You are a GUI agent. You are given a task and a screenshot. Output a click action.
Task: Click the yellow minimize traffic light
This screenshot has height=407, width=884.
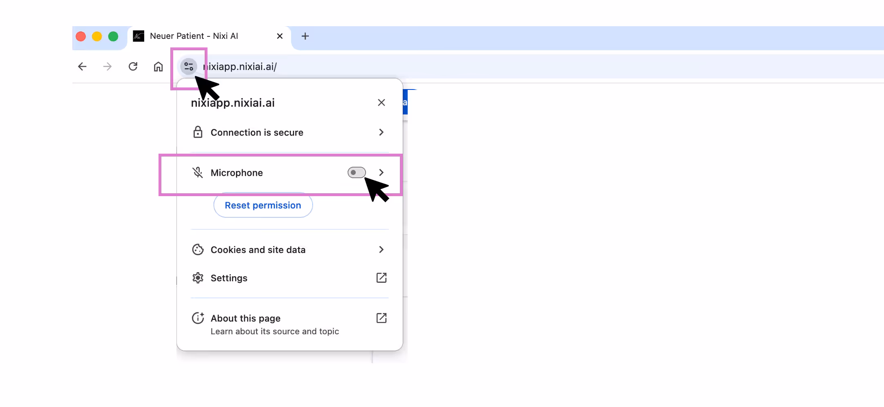(97, 36)
